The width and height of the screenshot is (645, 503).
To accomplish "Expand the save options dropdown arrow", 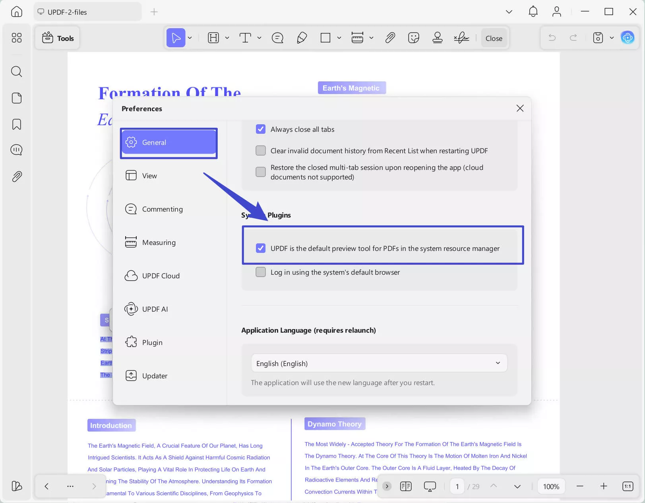I will [612, 38].
